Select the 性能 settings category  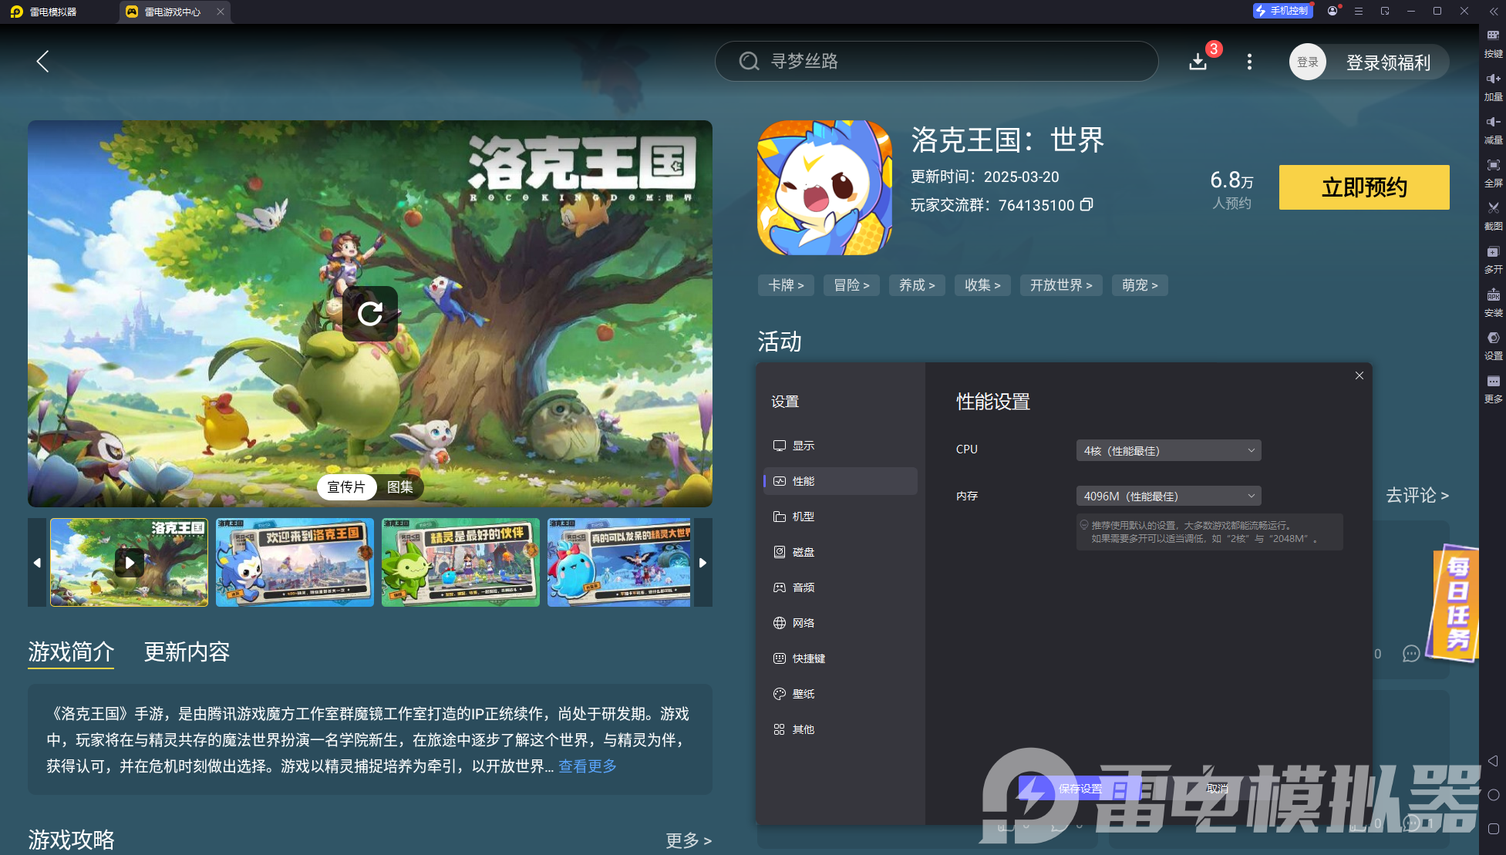804,480
